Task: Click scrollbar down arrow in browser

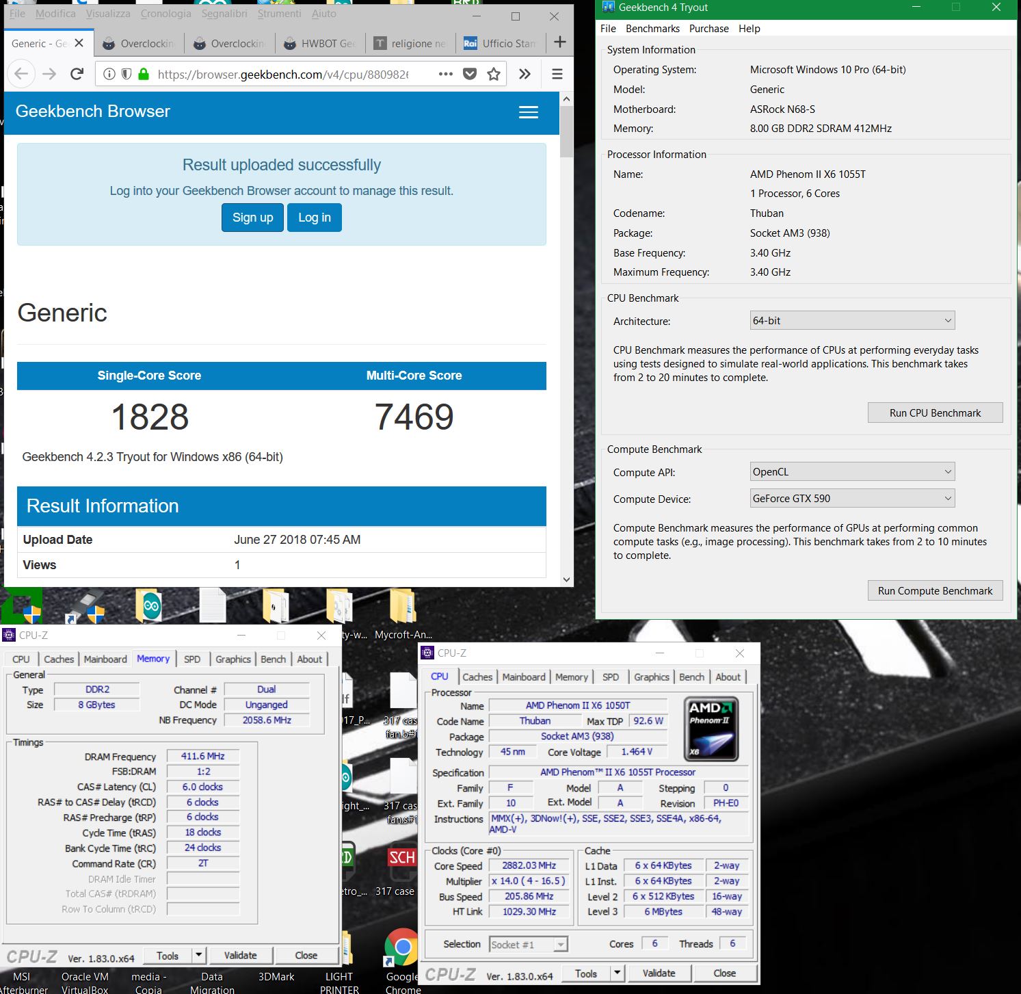Action: coord(566,579)
